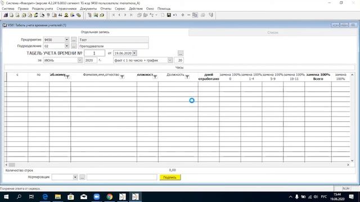The height and width of the screenshot is (202, 360).
Task: Open the Документы menu
Action: coord(88,8)
